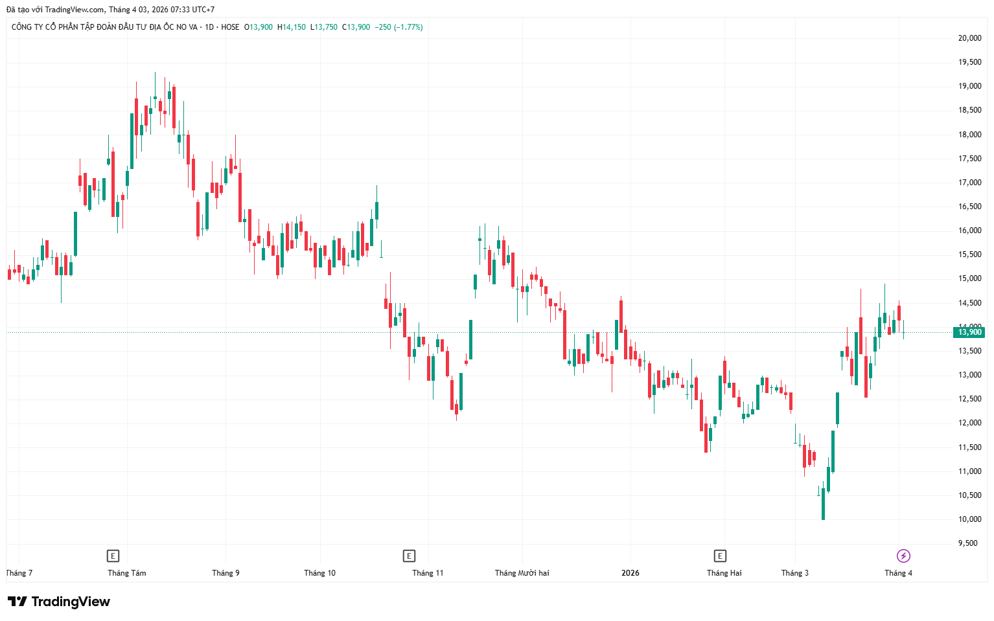Click the earnings E marker near Tháng Hai

pos(720,556)
